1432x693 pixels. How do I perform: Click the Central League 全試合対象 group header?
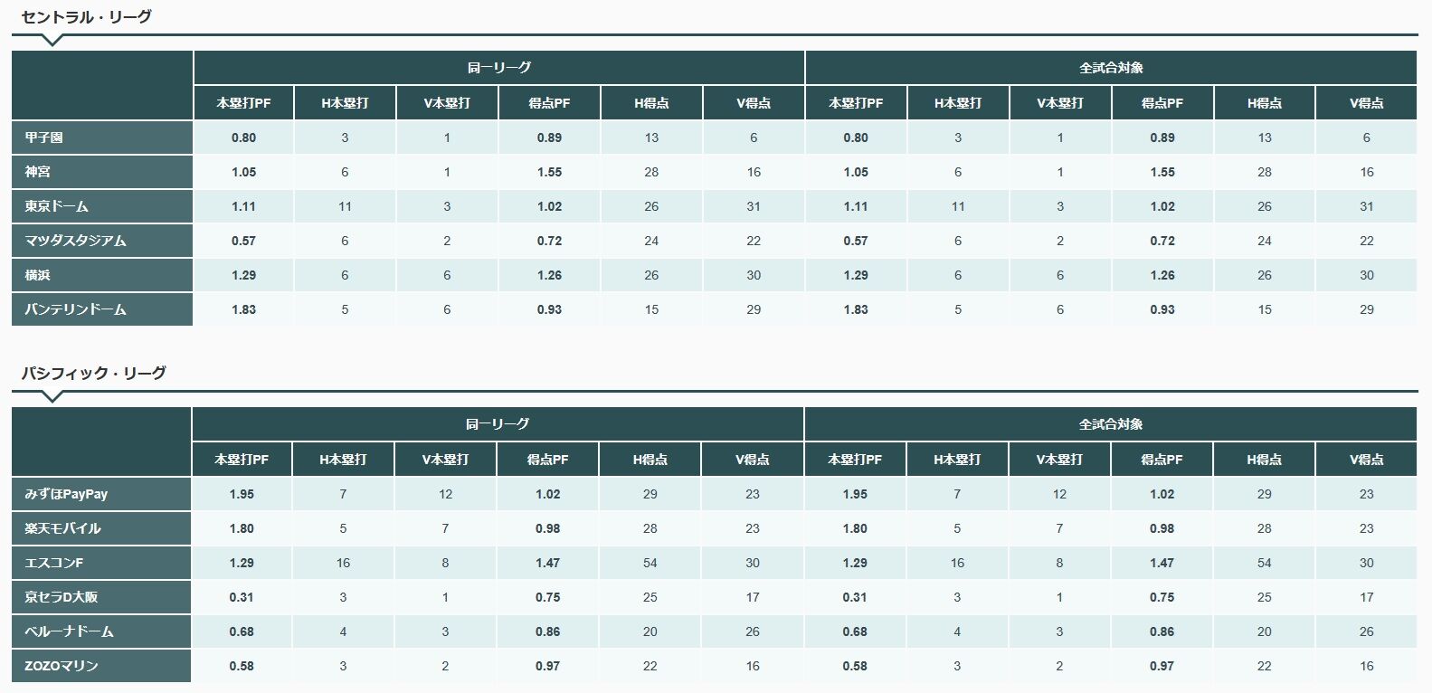(x=1111, y=68)
